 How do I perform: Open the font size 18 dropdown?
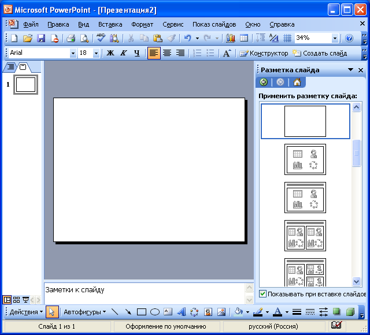96,53
